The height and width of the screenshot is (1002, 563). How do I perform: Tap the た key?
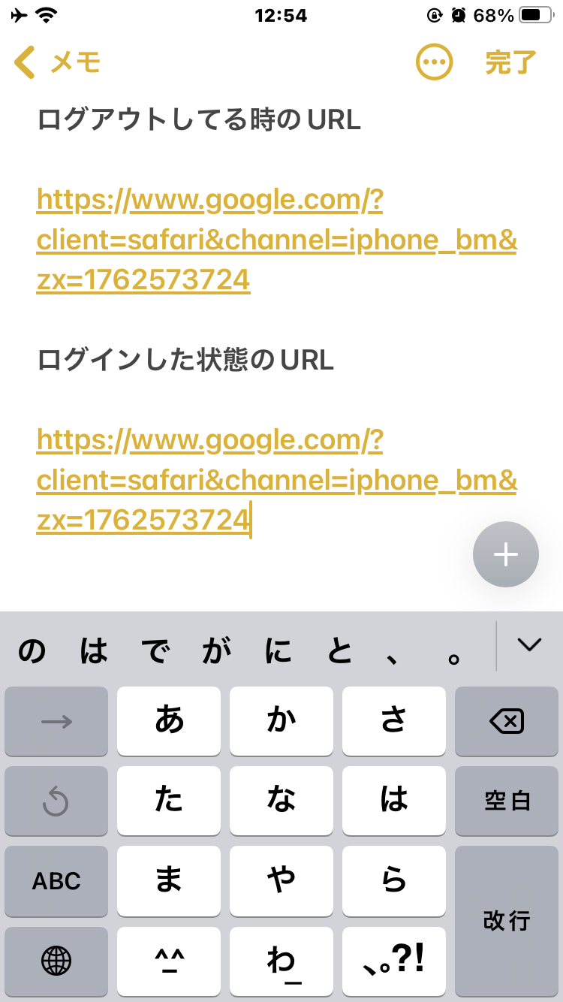169,801
